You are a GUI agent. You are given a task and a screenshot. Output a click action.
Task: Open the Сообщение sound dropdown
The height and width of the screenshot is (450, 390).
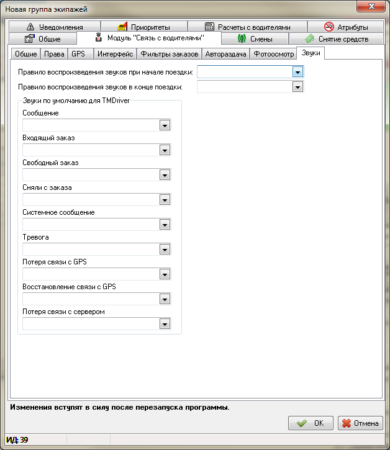(165, 125)
